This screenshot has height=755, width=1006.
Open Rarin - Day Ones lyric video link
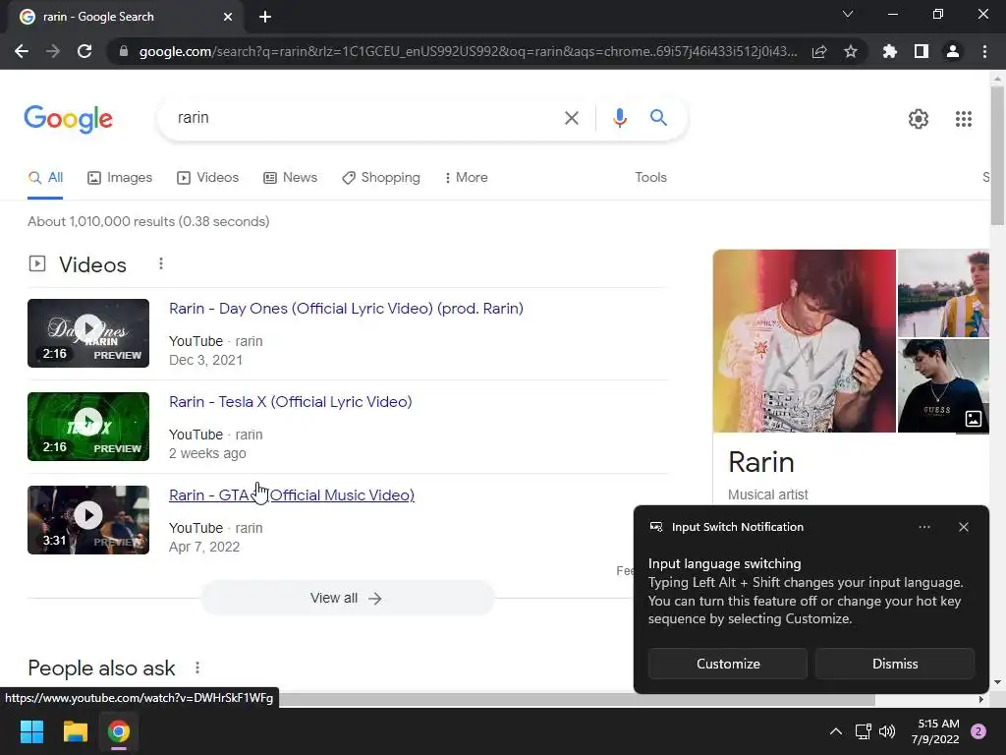(x=346, y=309)
